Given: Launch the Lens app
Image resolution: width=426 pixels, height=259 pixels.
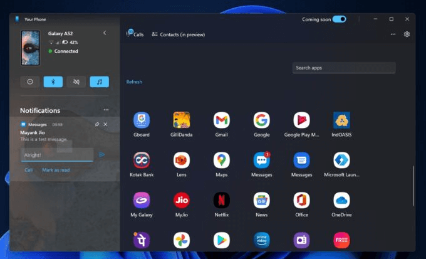Looking at the screenshot, I should click(182, 160).
